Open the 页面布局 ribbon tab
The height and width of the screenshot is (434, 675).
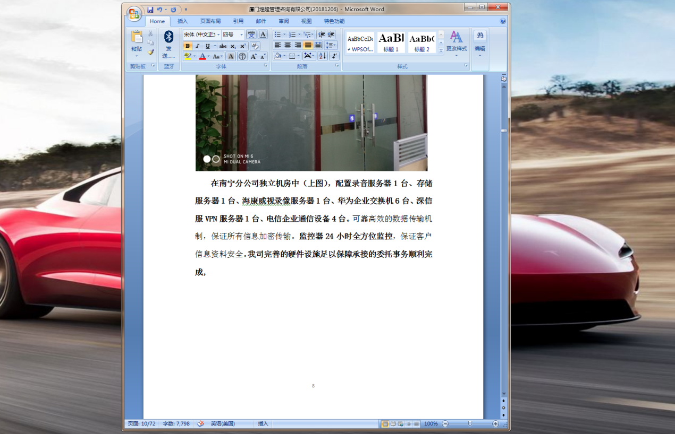pyautogui.click(x=210, y=21)
